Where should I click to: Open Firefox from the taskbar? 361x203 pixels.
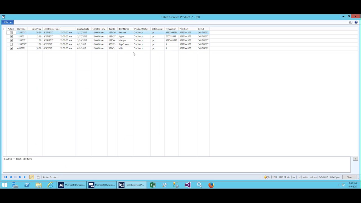pos(211,185)
